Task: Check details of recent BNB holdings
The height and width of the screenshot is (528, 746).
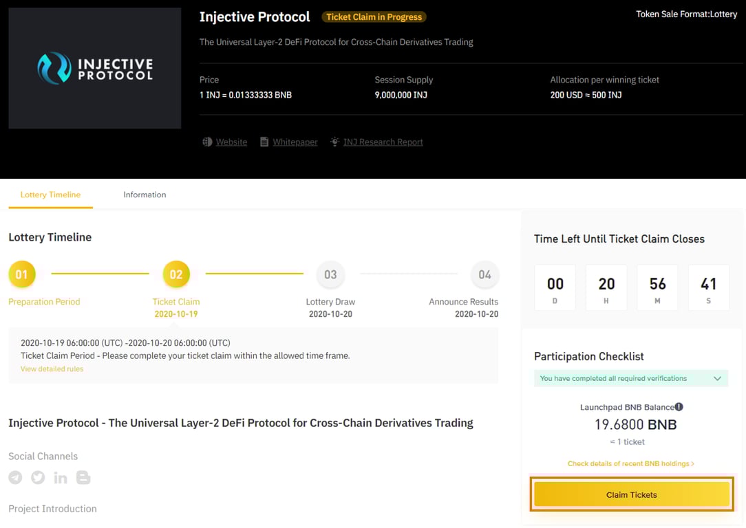Action: click(630, 463)
